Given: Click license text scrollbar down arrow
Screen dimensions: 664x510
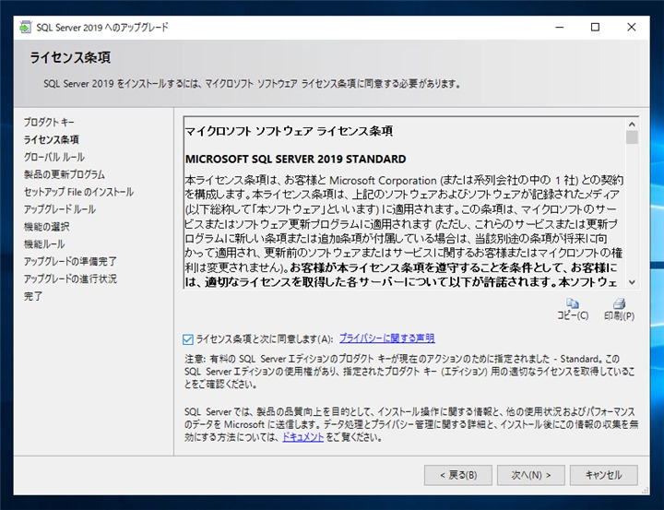Looking at the screenshot, I should [x=633, y=282].
